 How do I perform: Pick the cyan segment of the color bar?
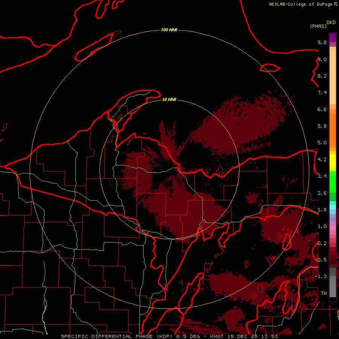coord(333,207)
